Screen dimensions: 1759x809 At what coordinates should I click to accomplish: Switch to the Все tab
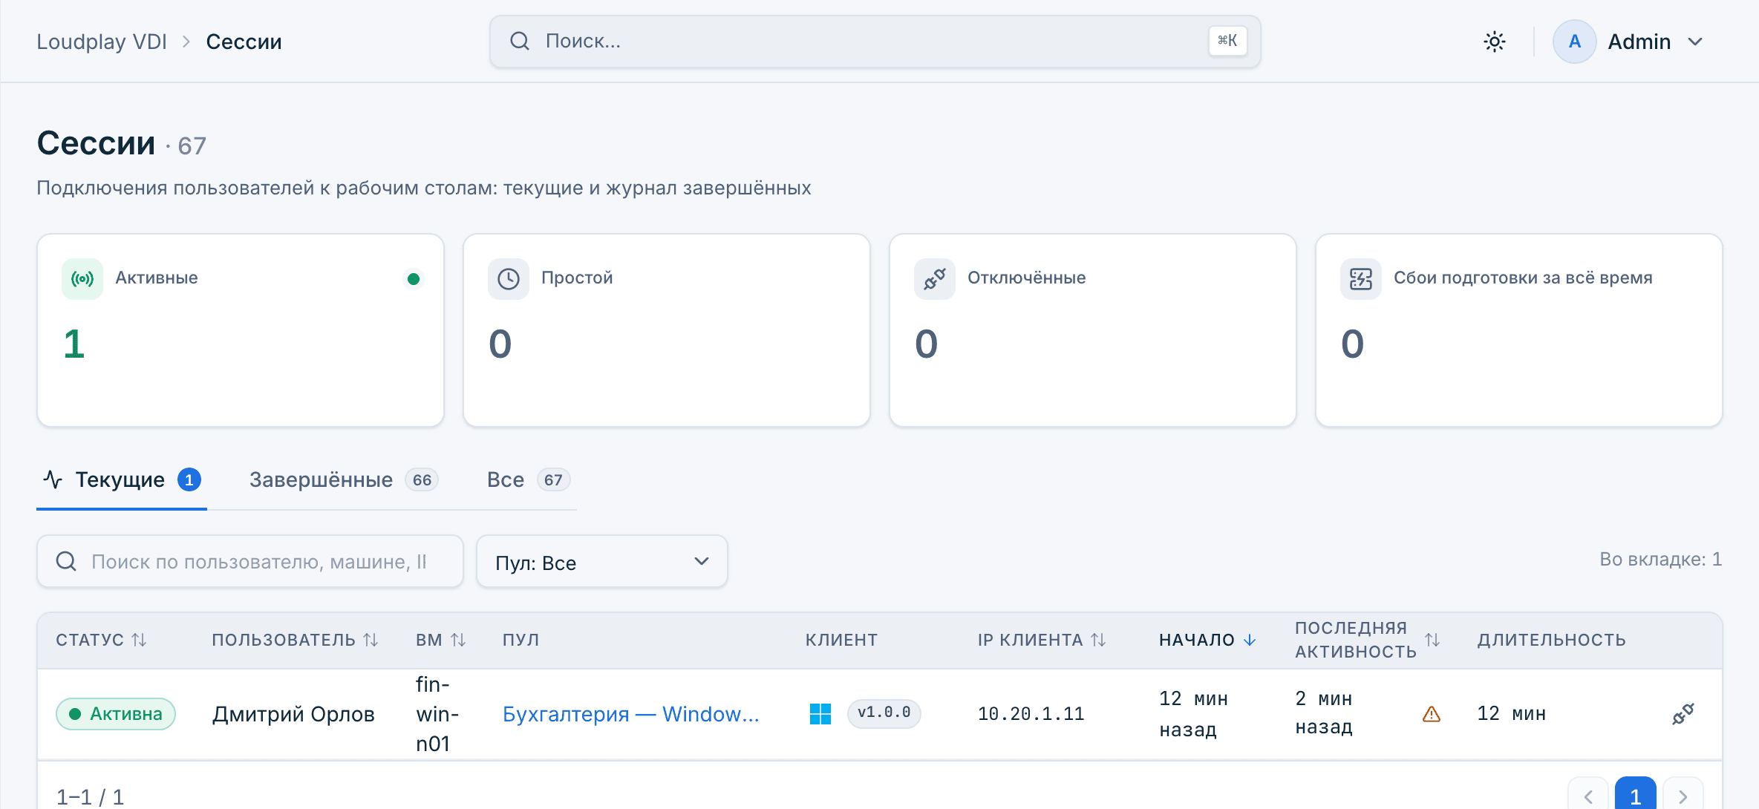528,480
